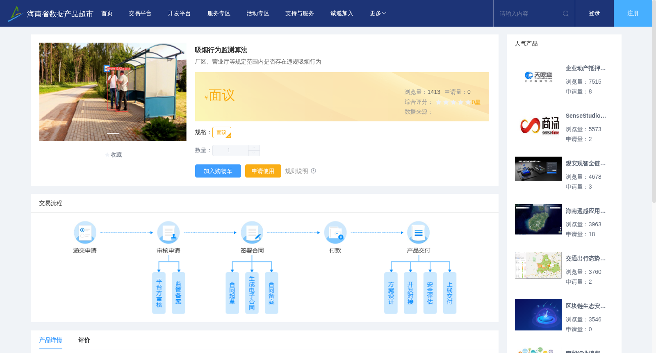Click the 人气产品 heading
This screenshot has width=656, height=353.
[526, 44]
